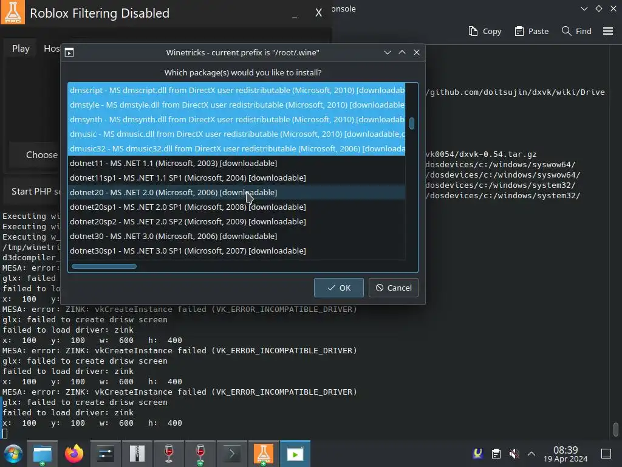Image resolution: width=622 pixels, height=467 pixels.
Task: Click the package list horizontal scrollbar handle
Action: tap(104, 266)
